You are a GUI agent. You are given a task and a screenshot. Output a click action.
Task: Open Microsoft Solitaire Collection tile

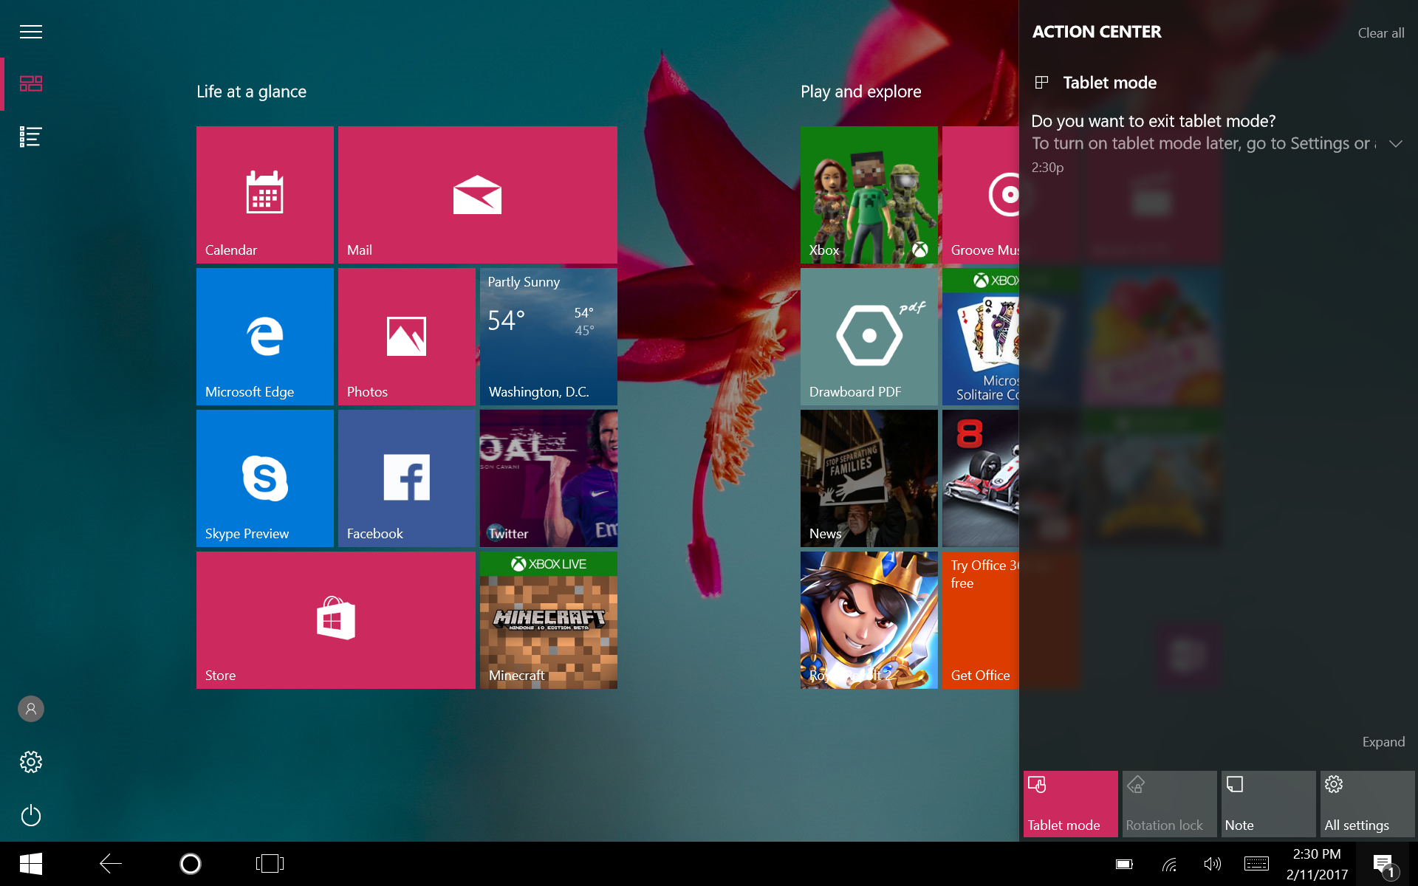coord(981,337)
